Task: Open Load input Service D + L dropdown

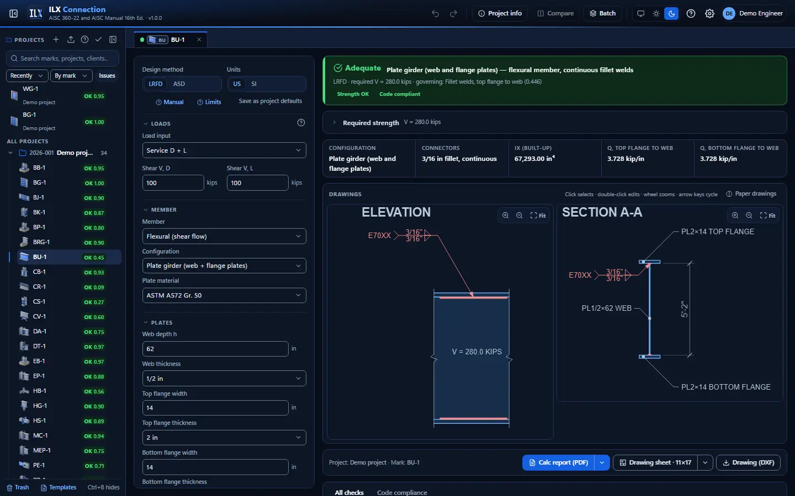Action: (x=224, y=150)
